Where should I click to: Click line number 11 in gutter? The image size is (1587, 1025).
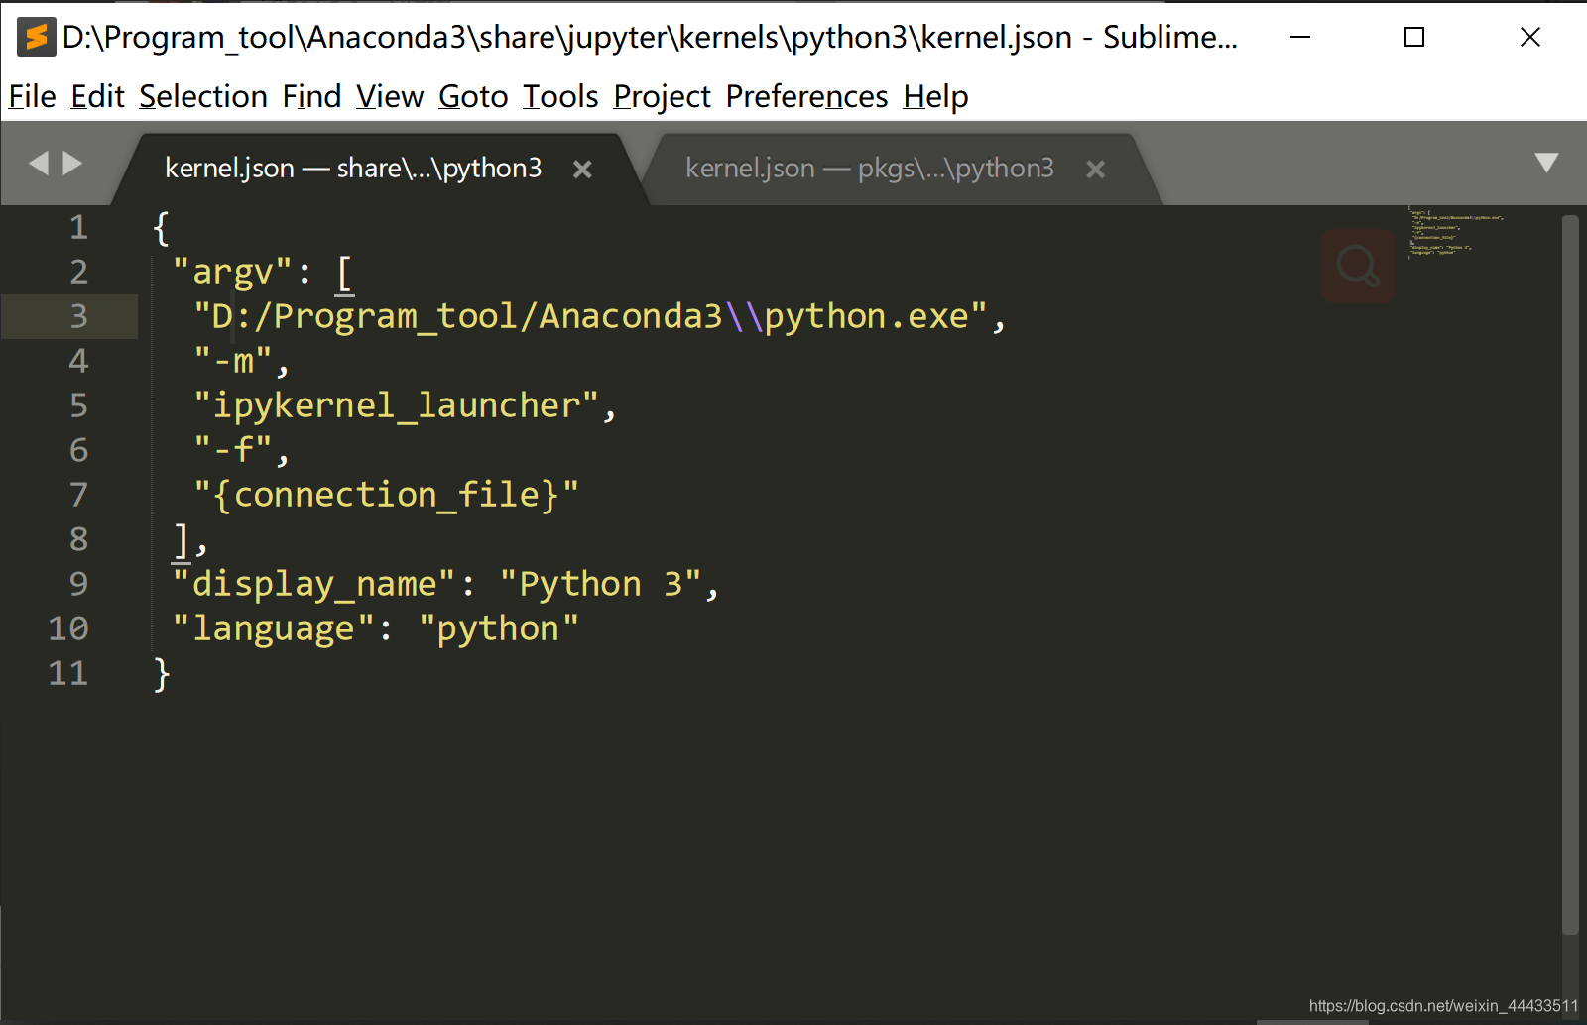pyautogui.click(x=68, y=674)
